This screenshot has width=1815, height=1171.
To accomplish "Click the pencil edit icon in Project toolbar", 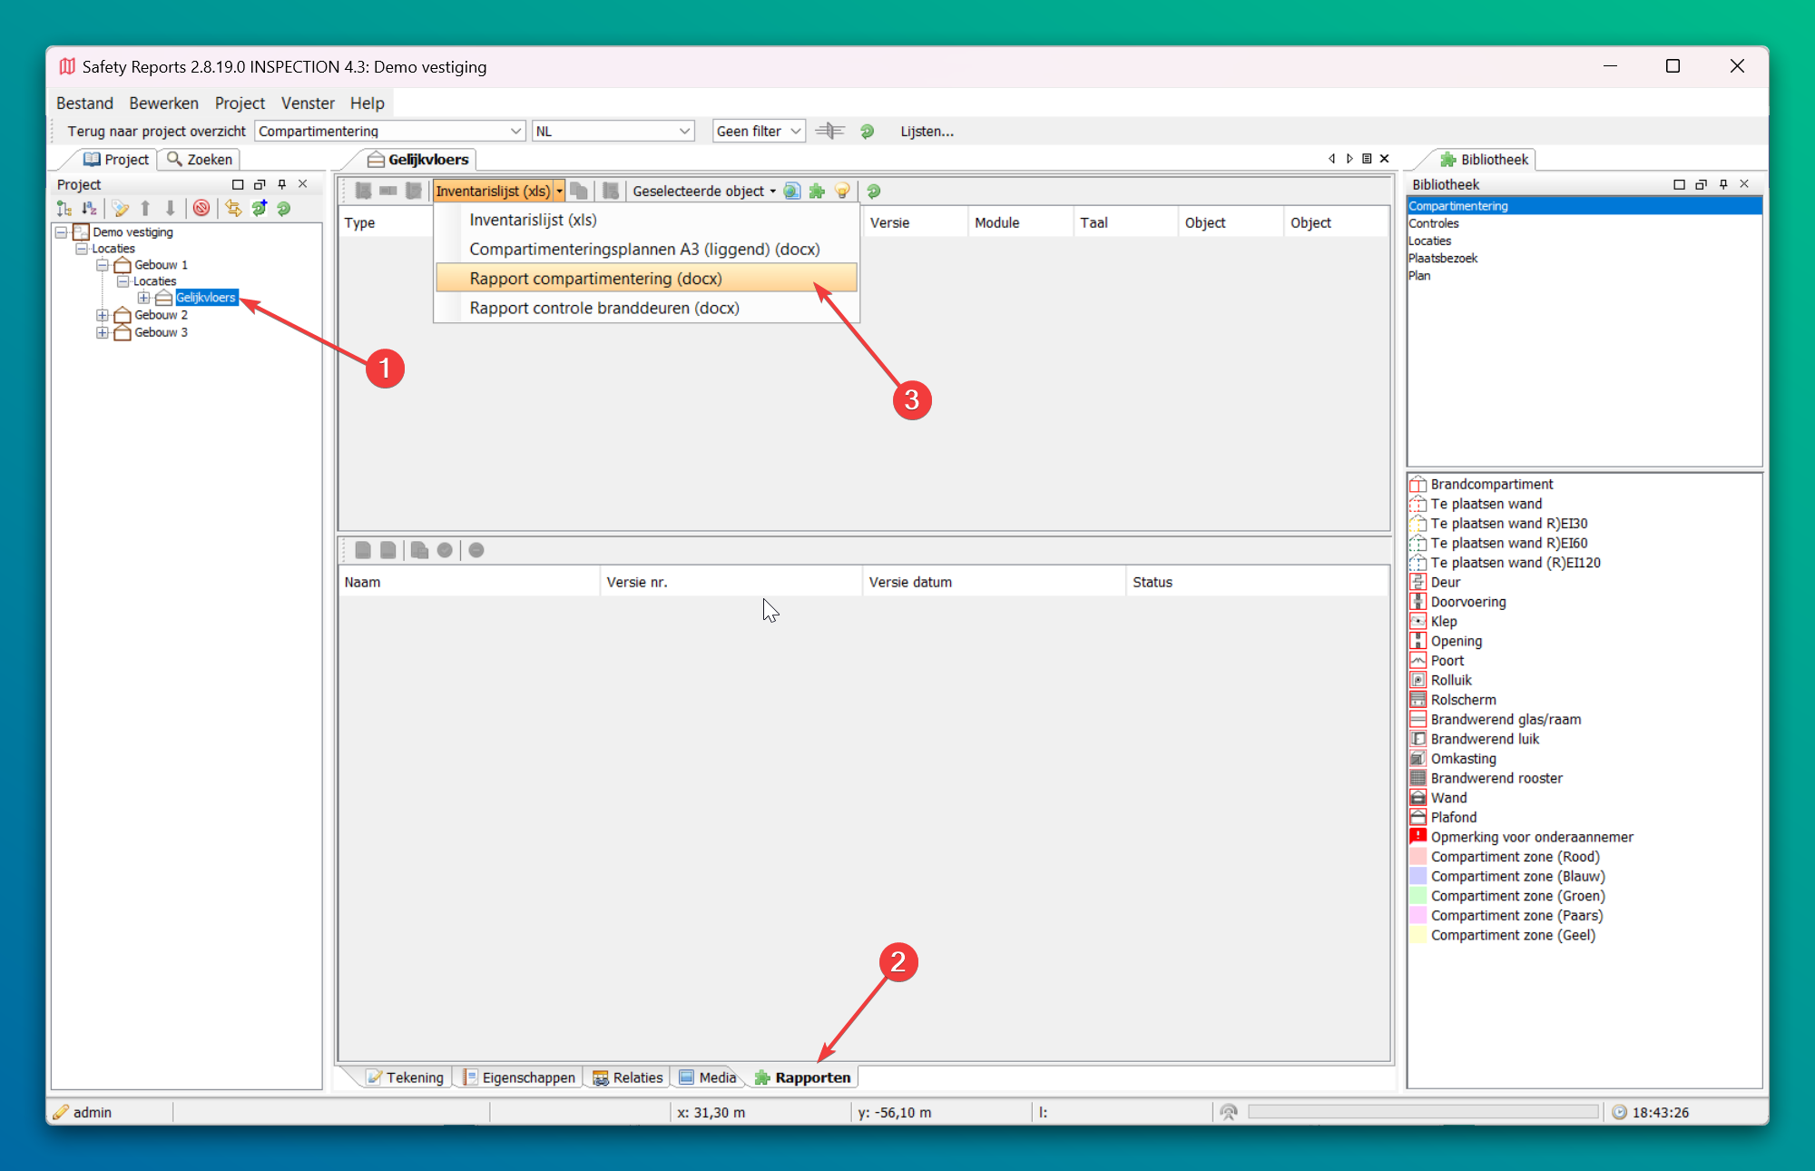I will click(120, 208).
